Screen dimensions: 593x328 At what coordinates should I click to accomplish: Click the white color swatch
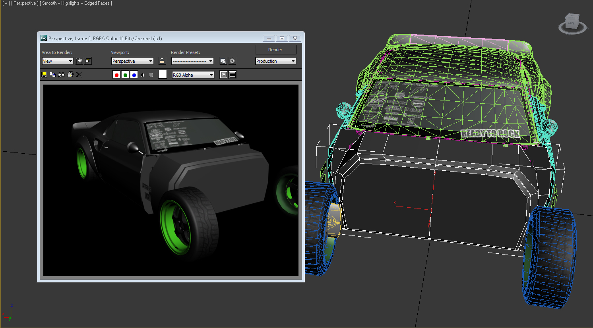(163, 74)
